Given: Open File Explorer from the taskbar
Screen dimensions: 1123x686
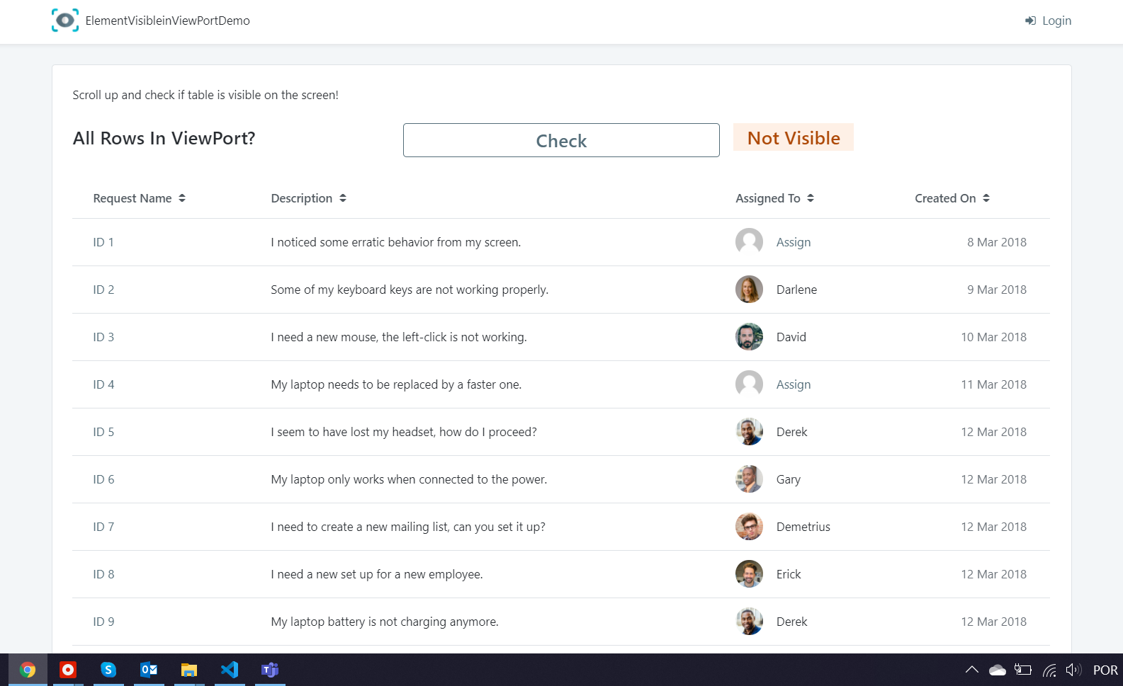Looking at the screenshot, I should point(189,670).
